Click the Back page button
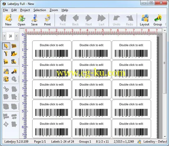 click(x=76, y=20)
